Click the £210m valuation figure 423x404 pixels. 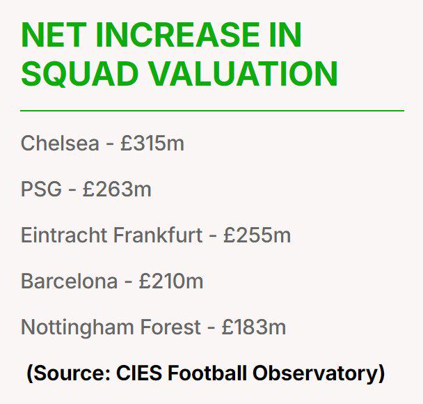coord(171,281)
